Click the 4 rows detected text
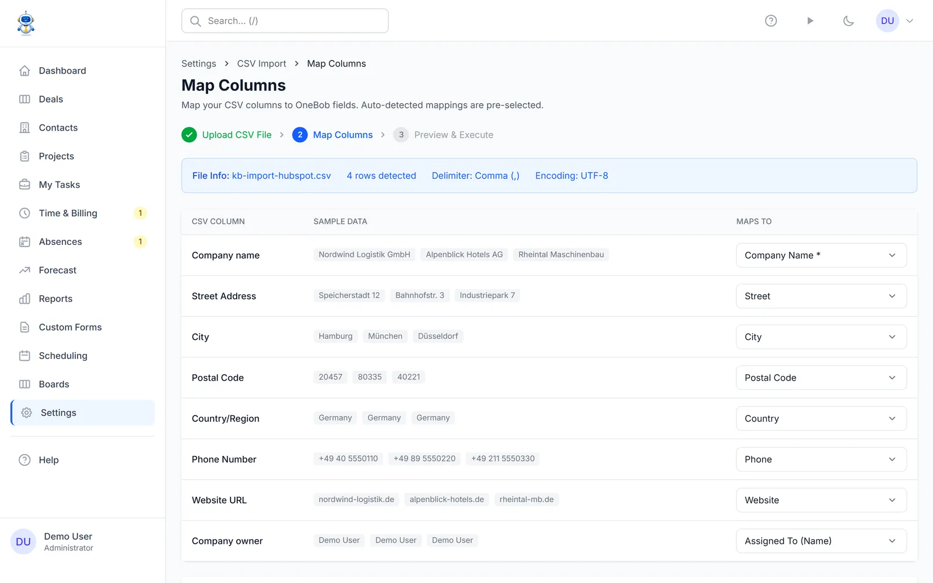Screen dimensions: 933x583 point(381,175)
